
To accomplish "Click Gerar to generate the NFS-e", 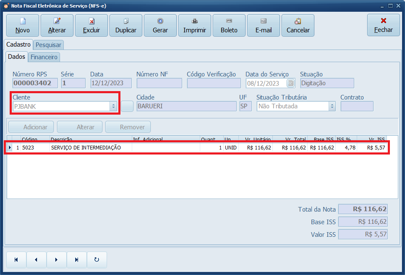I will 160,25.
